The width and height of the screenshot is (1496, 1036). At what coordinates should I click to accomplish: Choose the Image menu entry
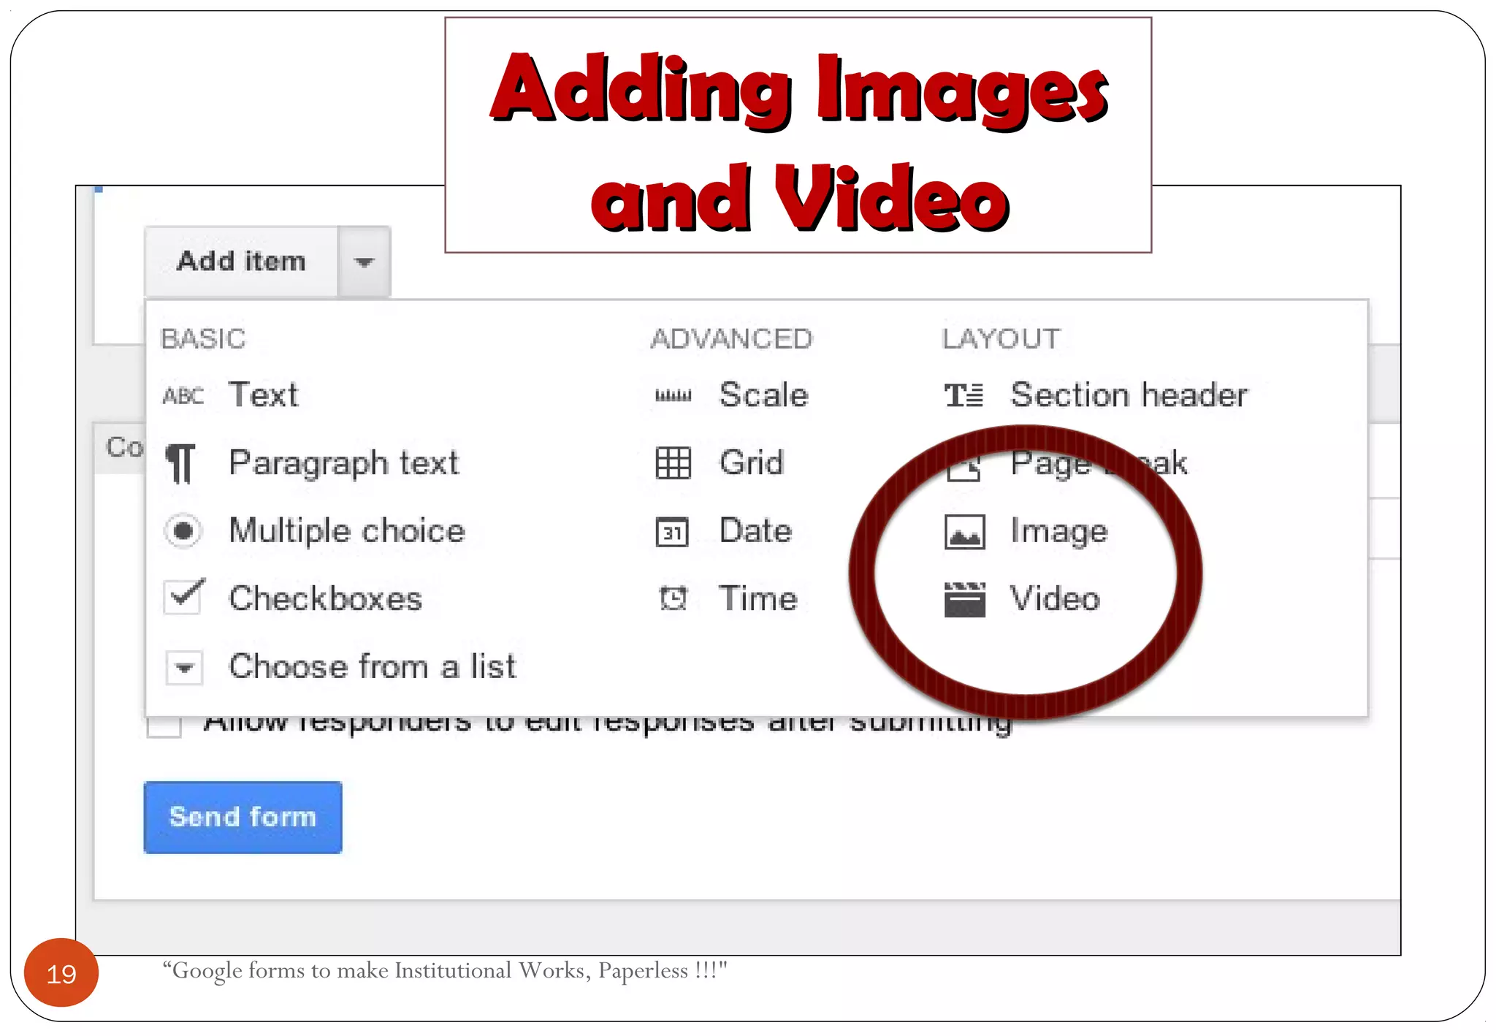pos(1059,532)
